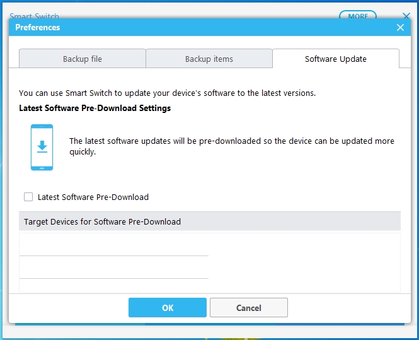This screenshot has height=340, width=419.
Task: Open the MORE menu in Smart Switch window
Action: 358,16
